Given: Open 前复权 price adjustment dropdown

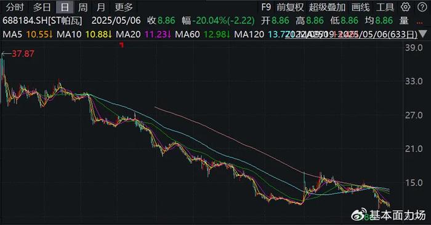Looking at the screenshot, I should (x=290, y=7).
